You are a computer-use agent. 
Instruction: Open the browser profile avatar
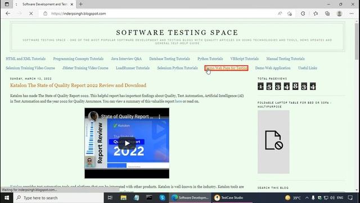339,14
